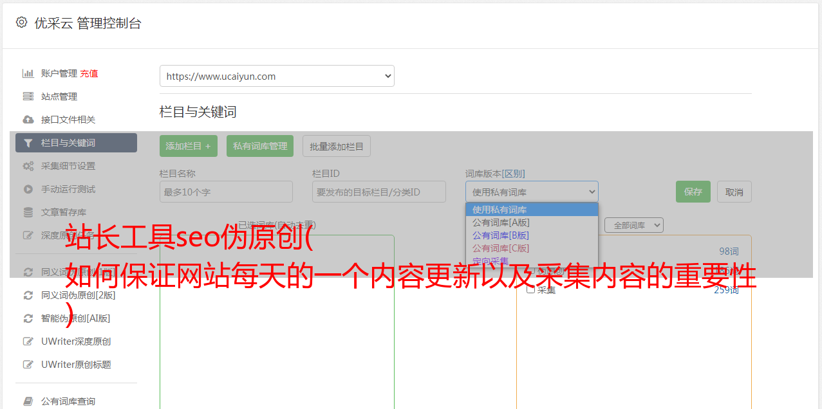Click the refresh icon for 智能伪原创[AI版]
Viewport: 822px width, 409px height.
point(28,318)
